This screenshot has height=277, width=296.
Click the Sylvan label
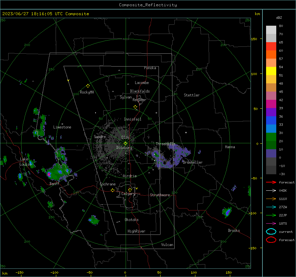coord(126,97)
